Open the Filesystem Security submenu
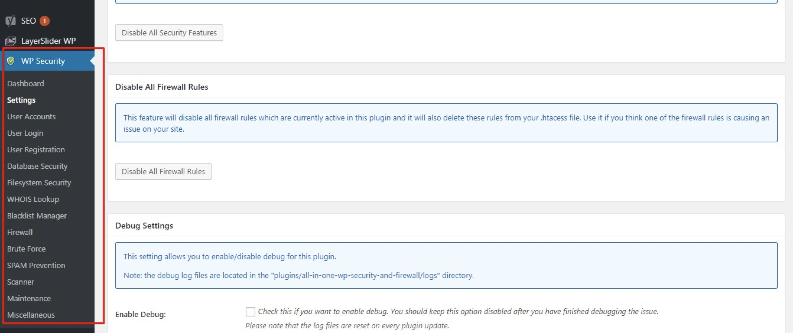 [39, 183]
